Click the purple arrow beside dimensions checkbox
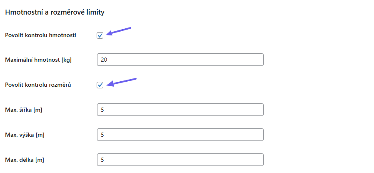Image resolution: width=374 pixels, height=173 pixels. (x=122, y=82)
